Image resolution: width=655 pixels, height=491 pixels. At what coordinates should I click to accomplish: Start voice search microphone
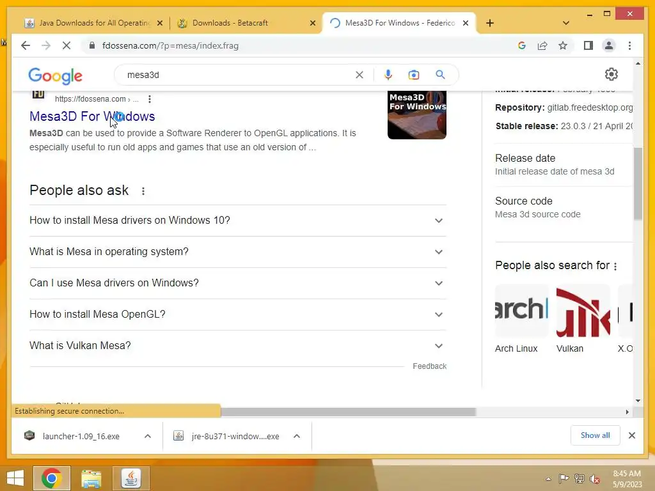(x=388, y=75)
